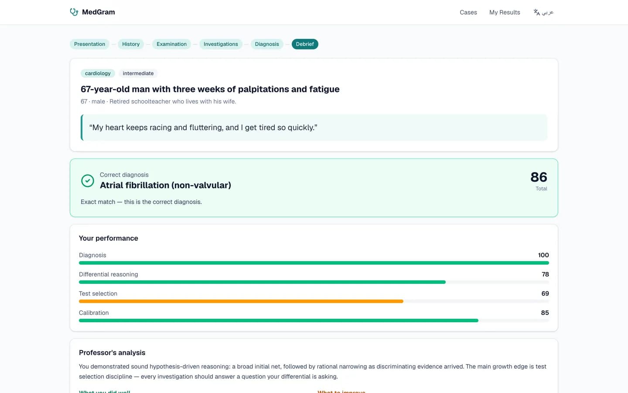
Task: Click the MedGram brand name
Action: click(x=99, y=12)
